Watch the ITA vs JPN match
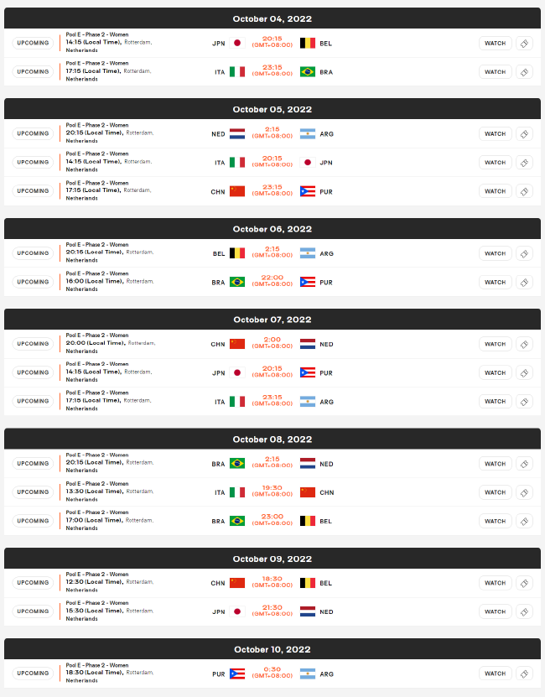This screenshot has height=697, width=545. tap(496, 163)
